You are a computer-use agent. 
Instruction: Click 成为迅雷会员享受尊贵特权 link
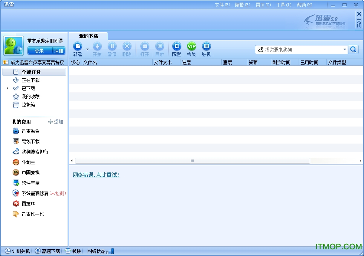pyautogui.click(x=37, y=62)
